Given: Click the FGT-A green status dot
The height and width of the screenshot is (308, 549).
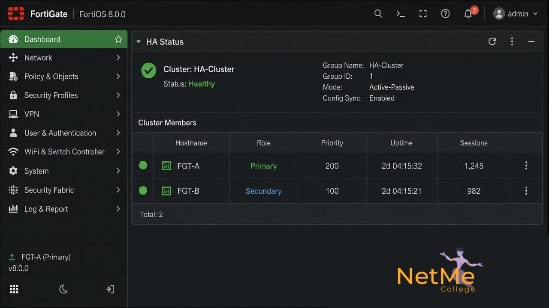Looking at the screenshot, I should [143, 165].
